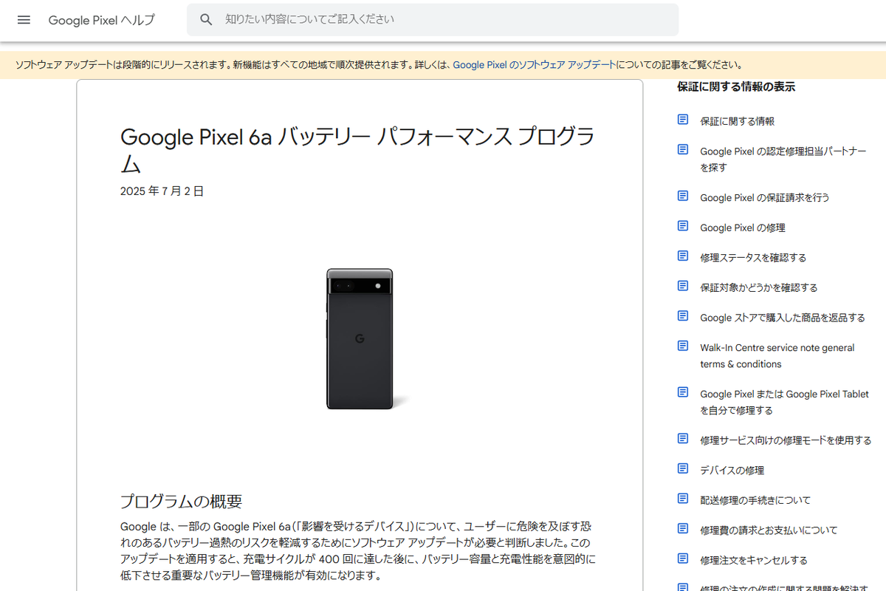Screen dimensions: 886x591
Task: Open Google Pixel の認定修理担当パートナーを探す
Action: (783, 160)
